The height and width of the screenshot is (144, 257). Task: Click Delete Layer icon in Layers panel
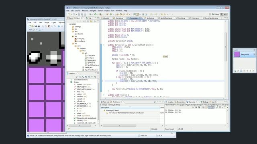[x=238, y=71]
